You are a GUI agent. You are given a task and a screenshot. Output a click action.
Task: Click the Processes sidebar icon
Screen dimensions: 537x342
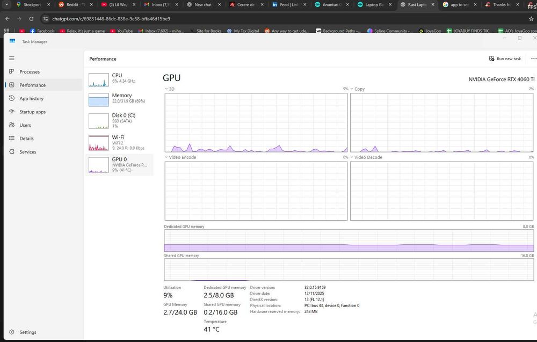click(x=12, y=71)
